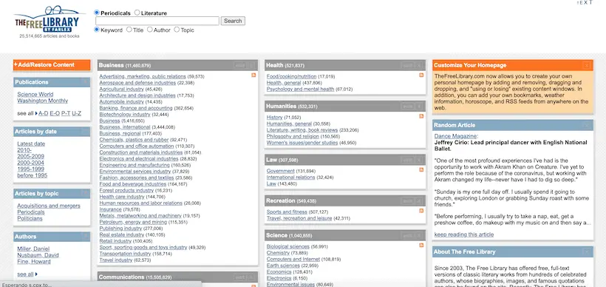Image resolution: width=606 pixels, height=287 pixels.
Task: Open the Science World publication link
Action: coord(35,95)
